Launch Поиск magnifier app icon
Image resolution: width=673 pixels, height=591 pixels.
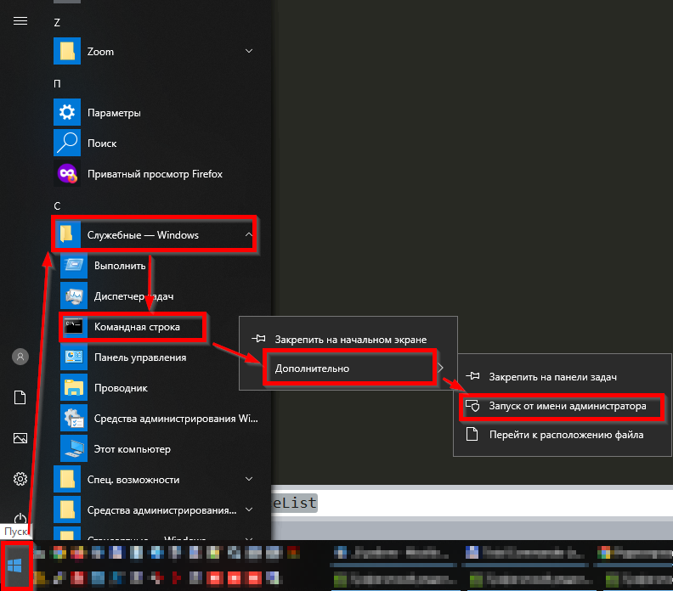[67, 143]
